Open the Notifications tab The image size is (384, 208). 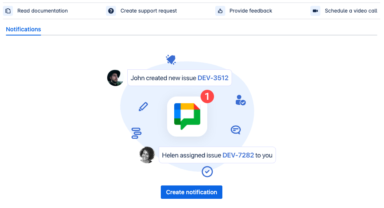23,30
